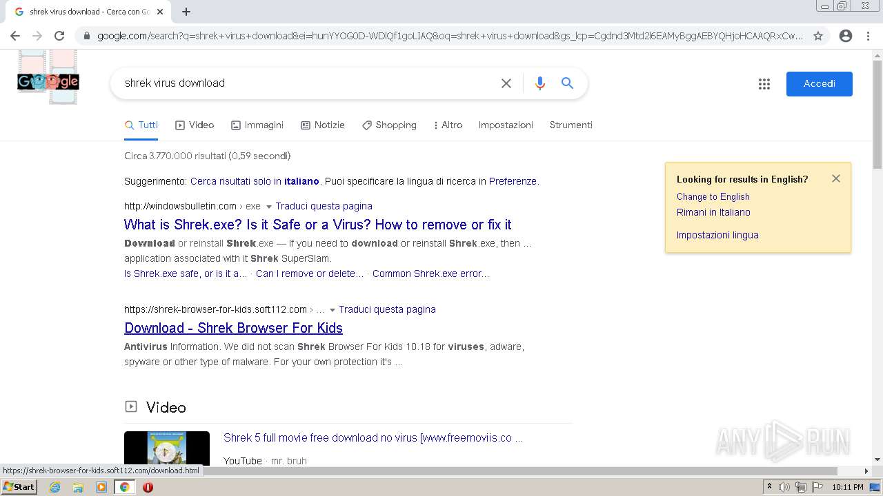Choose Rimani in Italiano
Viewport: 883px width, 496px height.
pos(713,212)
